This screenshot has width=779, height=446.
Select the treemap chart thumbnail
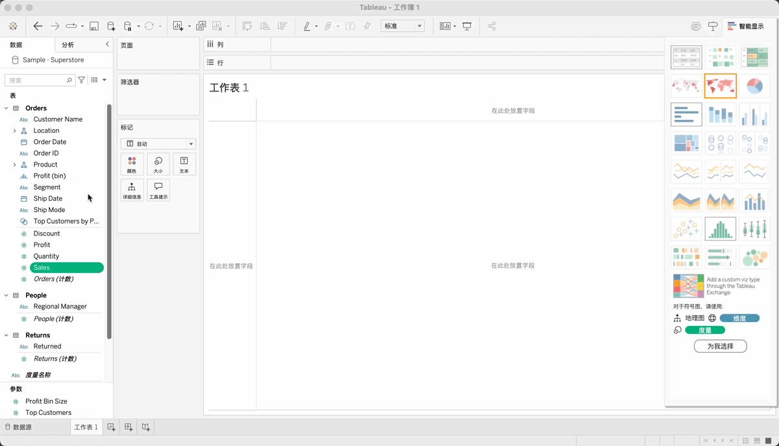tap(686, 143)
